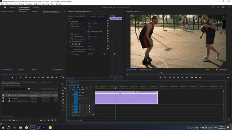Collapse Motion effect group

click(68, 21)
